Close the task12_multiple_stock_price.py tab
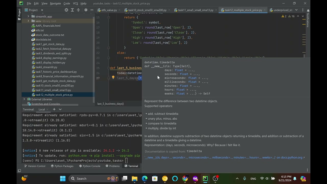 265,10
